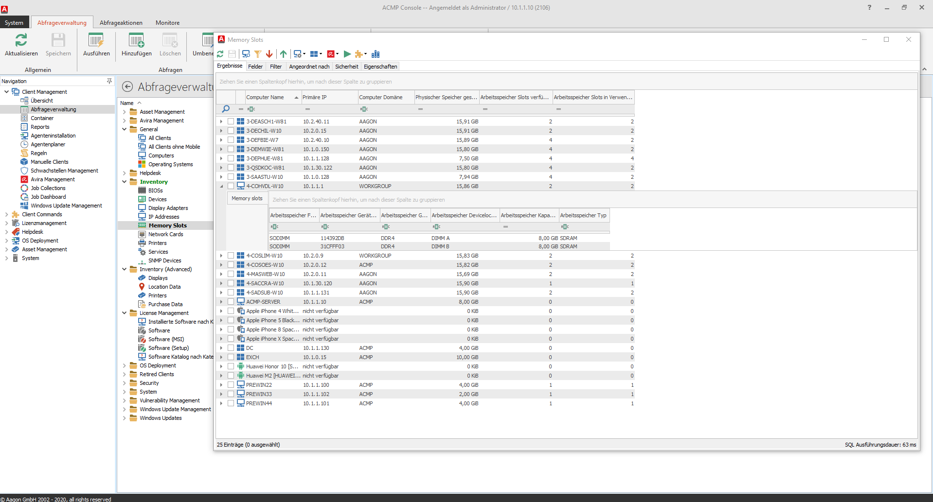Click the green play icon in Memory Slots toolbar

pyautogui.click(x=347, y=54)
